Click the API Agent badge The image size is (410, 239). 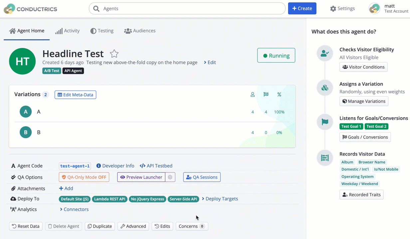[x=73, y=71]
